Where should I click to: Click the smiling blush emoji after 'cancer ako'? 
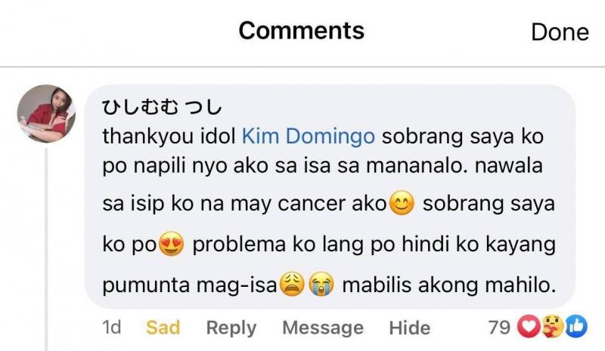402,203
